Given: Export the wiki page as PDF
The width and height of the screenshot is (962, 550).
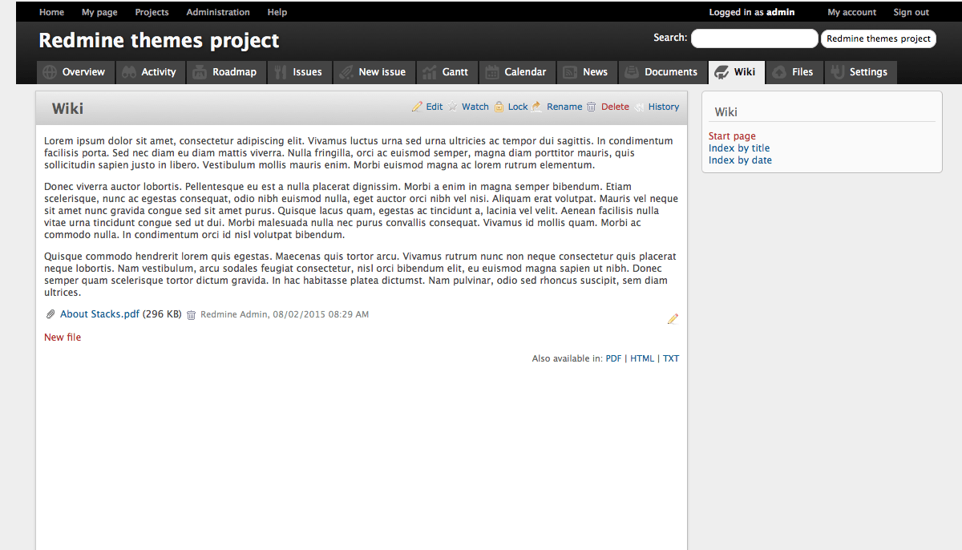Looking at the screenshot, I should pyautogui.click(x=613, y=358).
